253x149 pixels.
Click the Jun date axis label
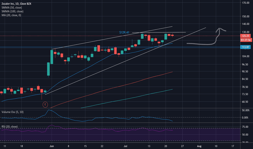tap(52, 146)
